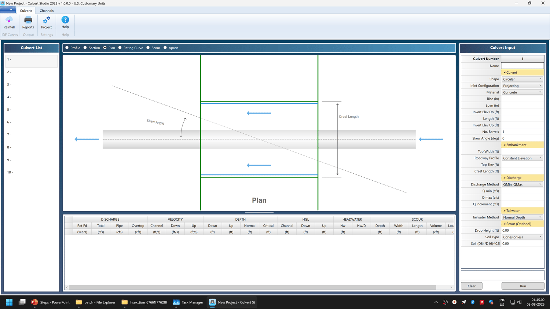
Task: Click the Telegram tray icon
Action: (464, 302)
